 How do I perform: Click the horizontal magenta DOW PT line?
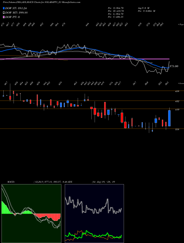tap(85, 59)
